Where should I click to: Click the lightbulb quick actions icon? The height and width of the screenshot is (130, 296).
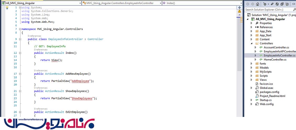tap(7, 8)
